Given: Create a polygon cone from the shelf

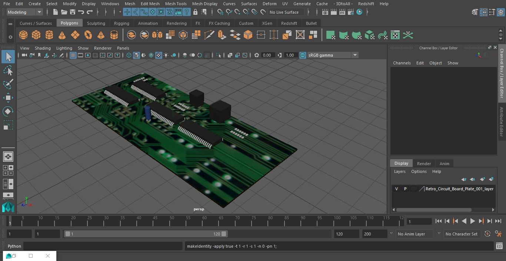Looking at the screenshot, I should point(62,35).
